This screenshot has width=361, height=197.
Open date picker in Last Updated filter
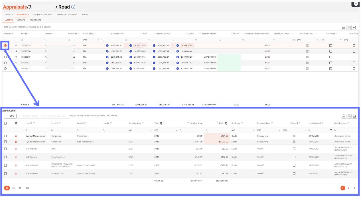coord(331,130)
